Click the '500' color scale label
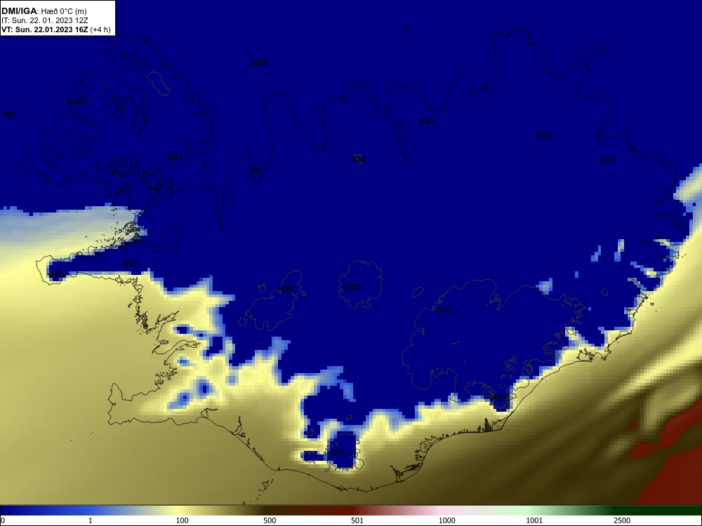Screen dimensions: 702x526 [x=270, y=520]
